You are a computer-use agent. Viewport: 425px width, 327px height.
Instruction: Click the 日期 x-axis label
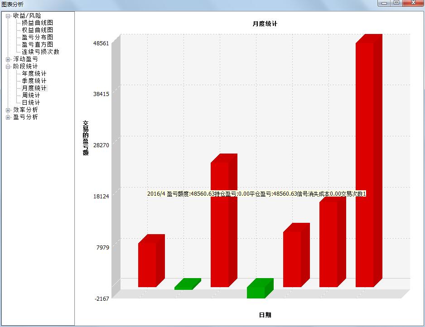point(265,315)
